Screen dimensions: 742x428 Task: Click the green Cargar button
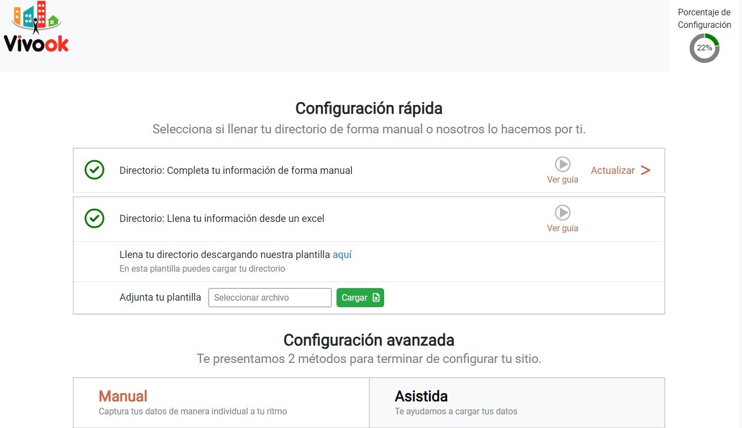(x=360, y=297)
